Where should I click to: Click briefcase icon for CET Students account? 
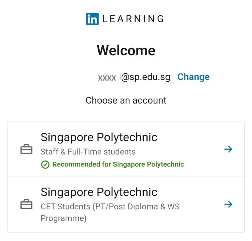(27, 205)
